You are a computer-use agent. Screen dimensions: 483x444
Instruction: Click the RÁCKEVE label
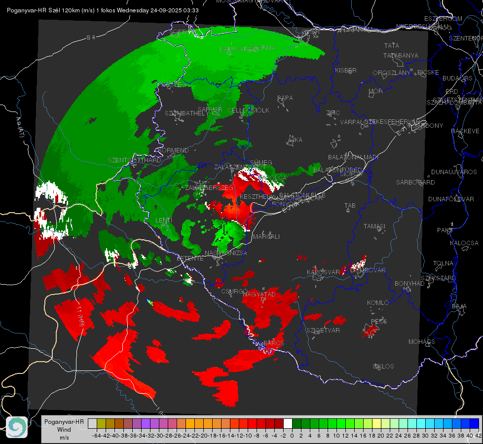click(x=465, y=131)
